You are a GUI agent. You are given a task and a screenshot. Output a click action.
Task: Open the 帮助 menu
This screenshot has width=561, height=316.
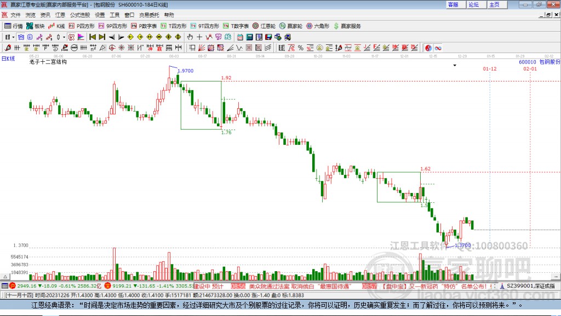click(x=169, y=15)
